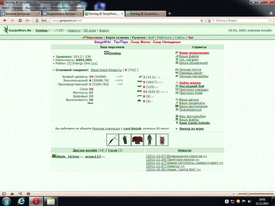Open Банк Ganja Islands link
This screenshot has height=206, width=275.
click(195, 123)
